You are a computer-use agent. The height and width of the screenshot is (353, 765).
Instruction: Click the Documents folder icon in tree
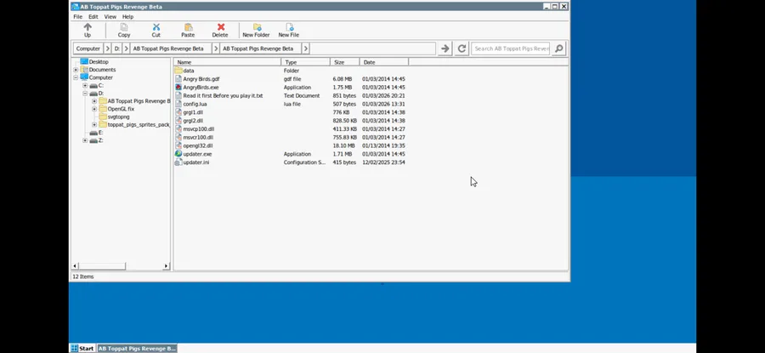pyautogui.click(x=84, y=70)
